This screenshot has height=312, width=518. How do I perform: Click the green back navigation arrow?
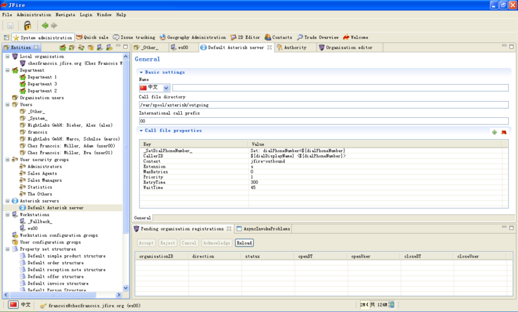(45, 26)
